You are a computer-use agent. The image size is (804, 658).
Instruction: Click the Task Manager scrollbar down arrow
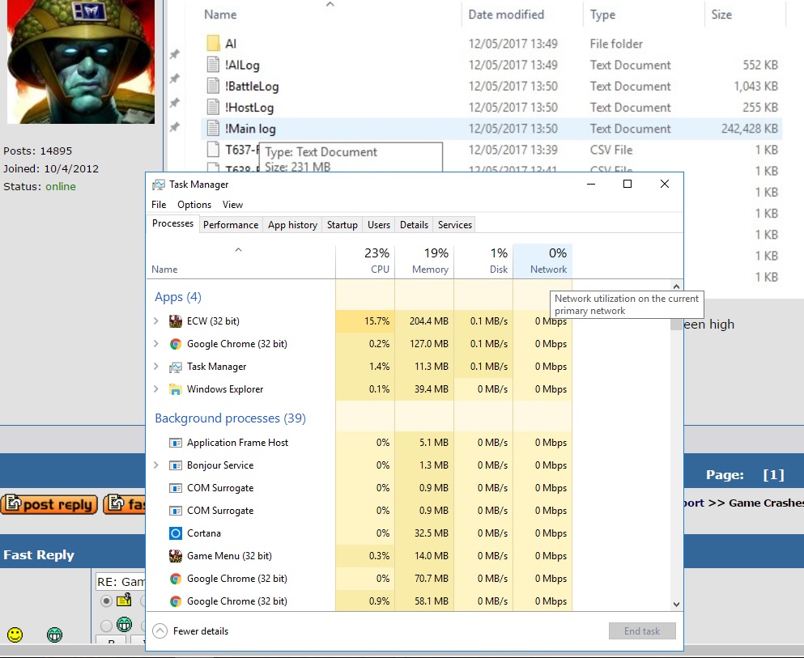coord(676,605)
